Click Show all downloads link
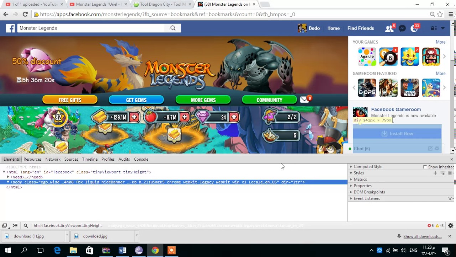Viewport: 456px width, 257px height. (x=423, y=237)
